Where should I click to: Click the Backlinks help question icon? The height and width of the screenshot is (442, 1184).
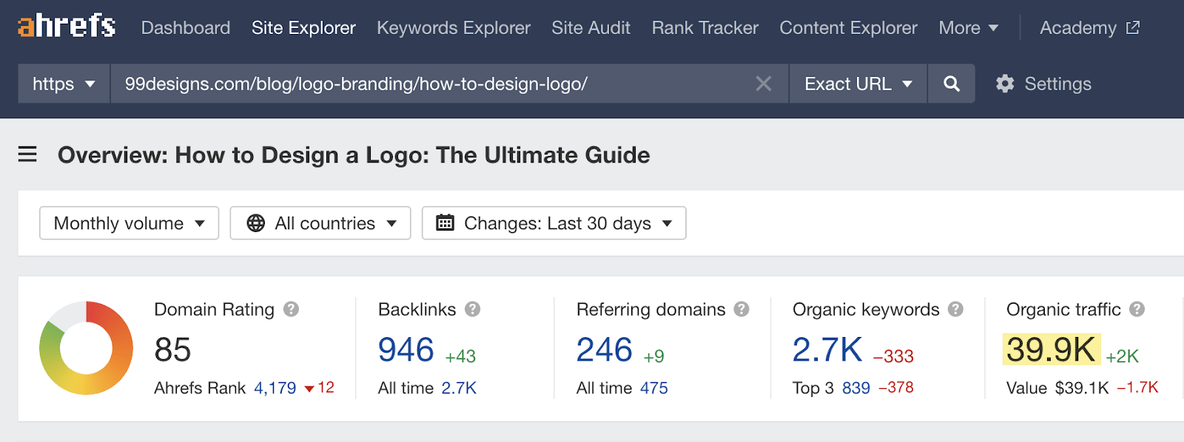coord(473,309)
